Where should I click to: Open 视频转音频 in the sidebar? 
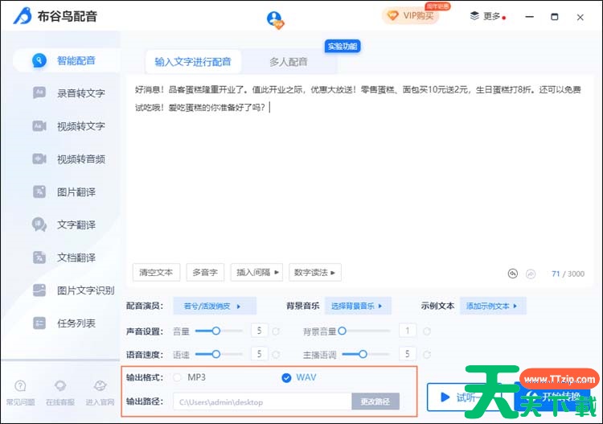69,159
